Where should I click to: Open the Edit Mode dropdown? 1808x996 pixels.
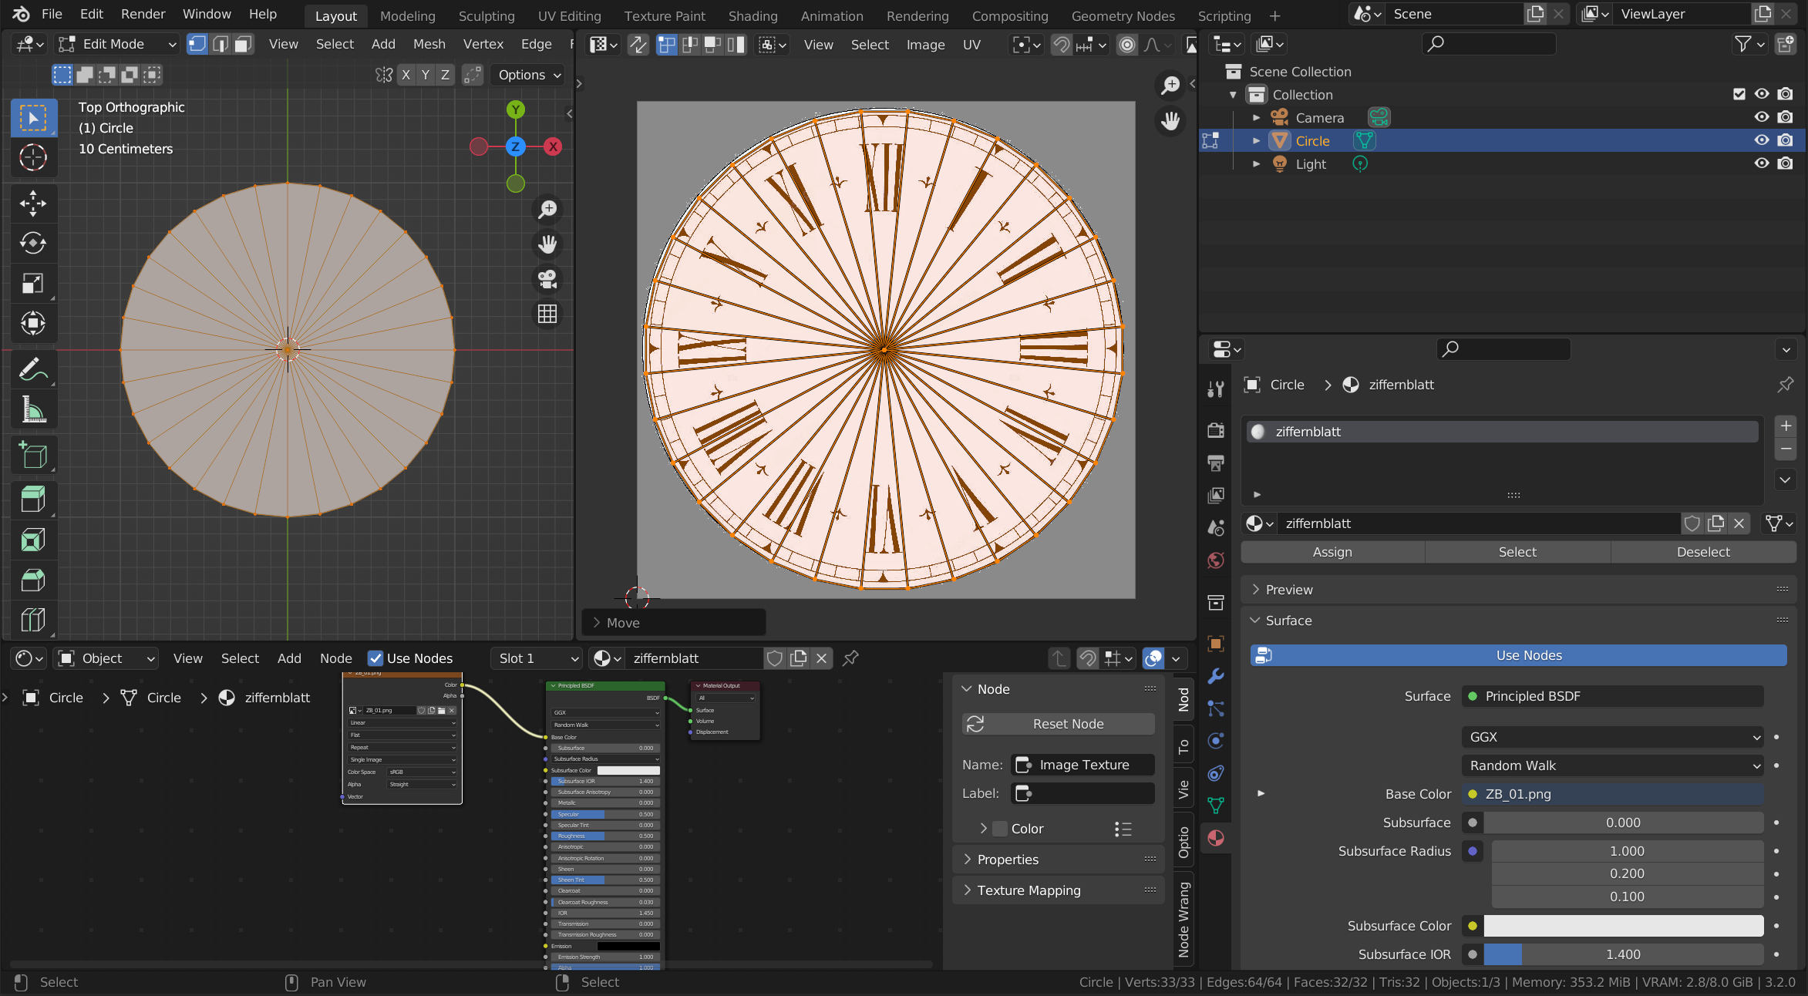click(x=118, y=45)
